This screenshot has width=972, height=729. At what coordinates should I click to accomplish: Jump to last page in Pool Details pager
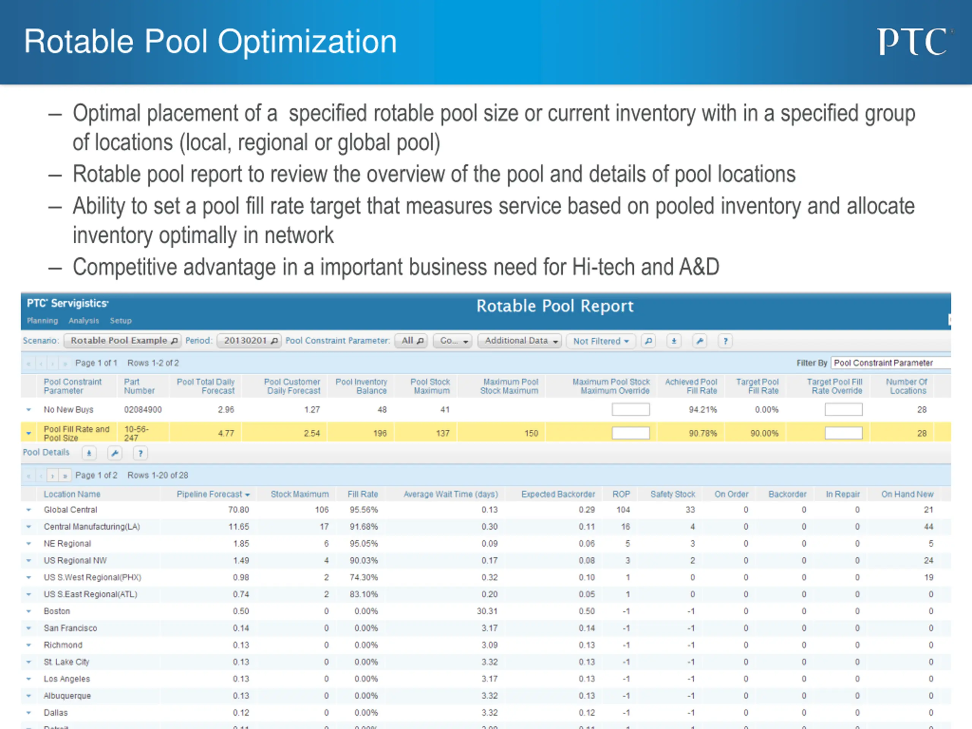point(65,475)
